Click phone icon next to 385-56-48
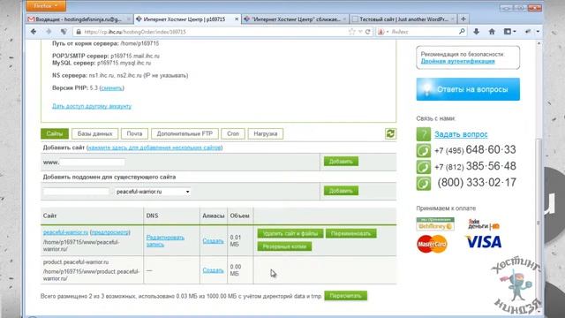Screen dimensions: 565x318 click(424, 167)
